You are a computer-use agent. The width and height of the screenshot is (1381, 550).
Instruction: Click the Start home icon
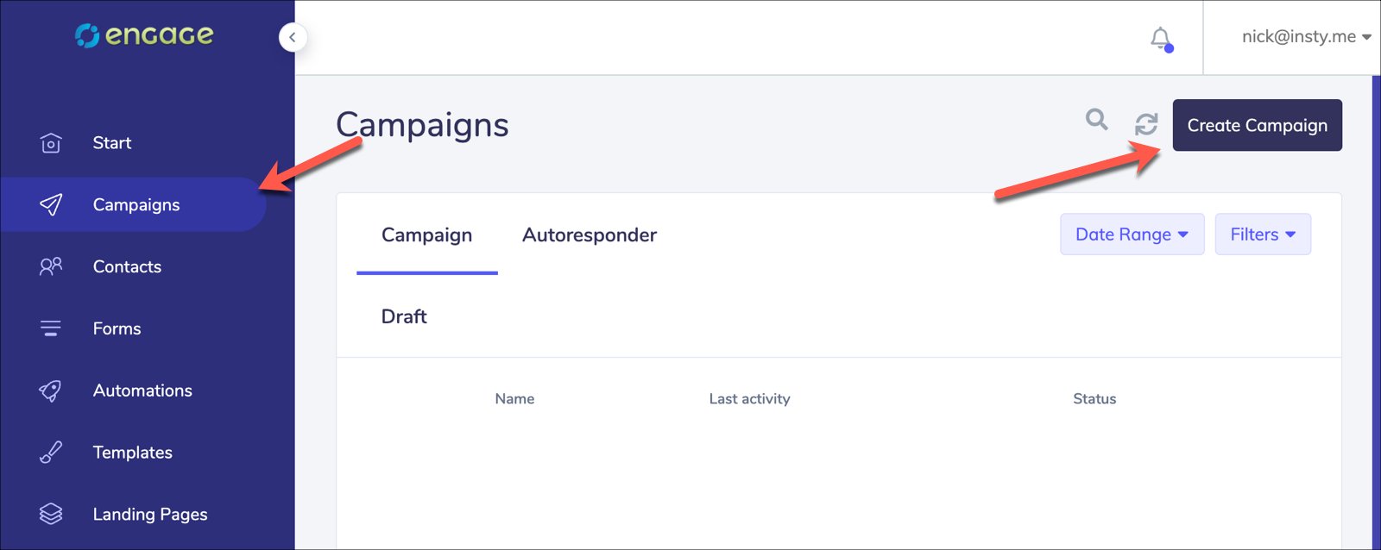point(51,143)
